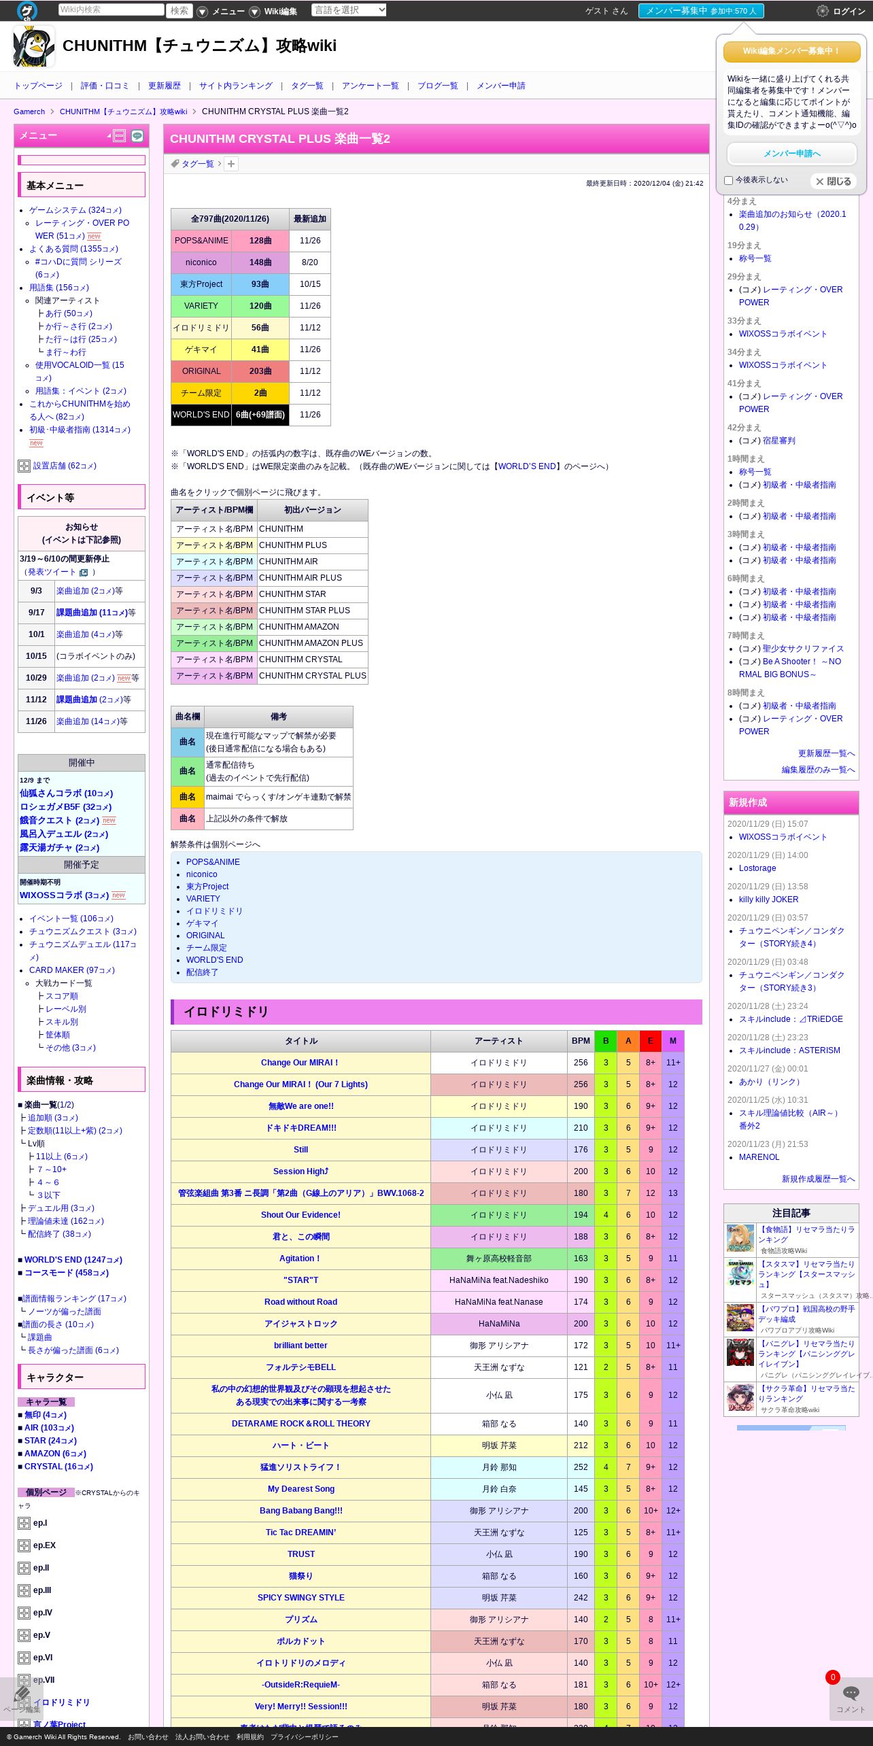873x1746 pixels.
Task: Click the Gamerch logo icon
Action: point(27,10)
